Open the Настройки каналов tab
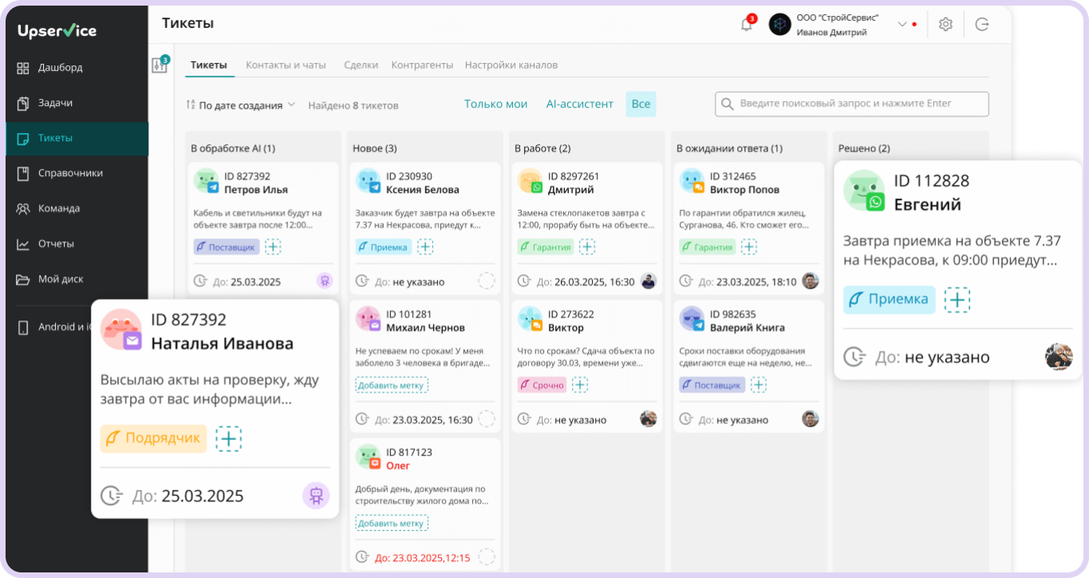The image size is (1089, 578). pyautogui.click(x=511, y=65)
